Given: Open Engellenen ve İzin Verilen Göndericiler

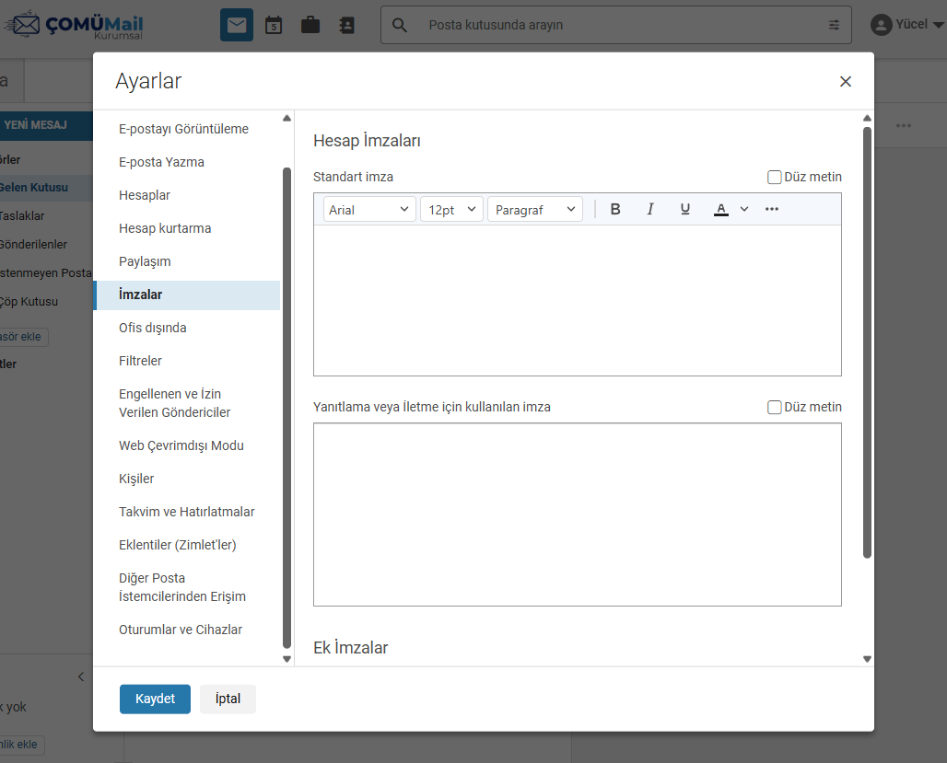Looking at the screenshot, I should coord(174,402).
